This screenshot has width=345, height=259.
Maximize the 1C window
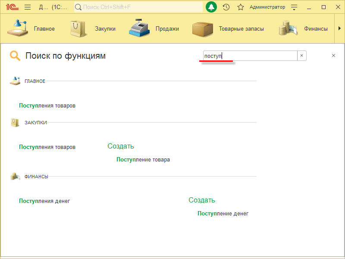click(x=323, y=7)
